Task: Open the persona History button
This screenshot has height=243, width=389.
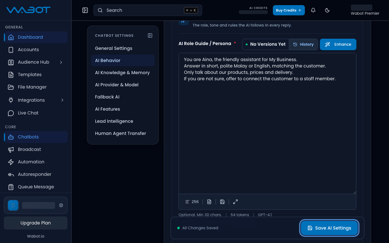Action: [x=304, y=44]
